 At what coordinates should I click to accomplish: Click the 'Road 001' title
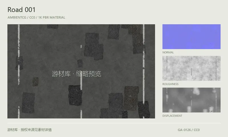pos(21,10)
